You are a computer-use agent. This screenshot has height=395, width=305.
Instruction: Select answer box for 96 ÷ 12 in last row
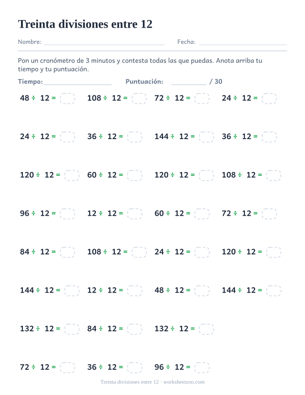(202, 367)
